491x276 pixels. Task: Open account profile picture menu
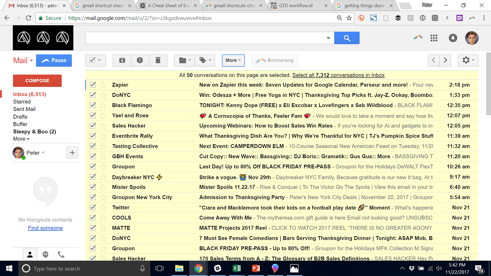472,38
